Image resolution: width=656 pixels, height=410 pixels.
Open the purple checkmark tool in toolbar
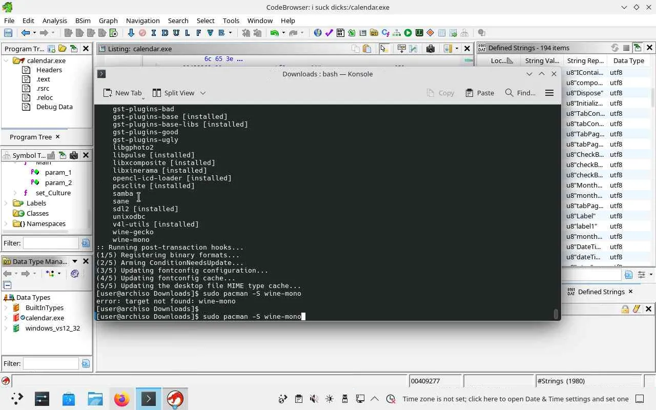point(329,33)
